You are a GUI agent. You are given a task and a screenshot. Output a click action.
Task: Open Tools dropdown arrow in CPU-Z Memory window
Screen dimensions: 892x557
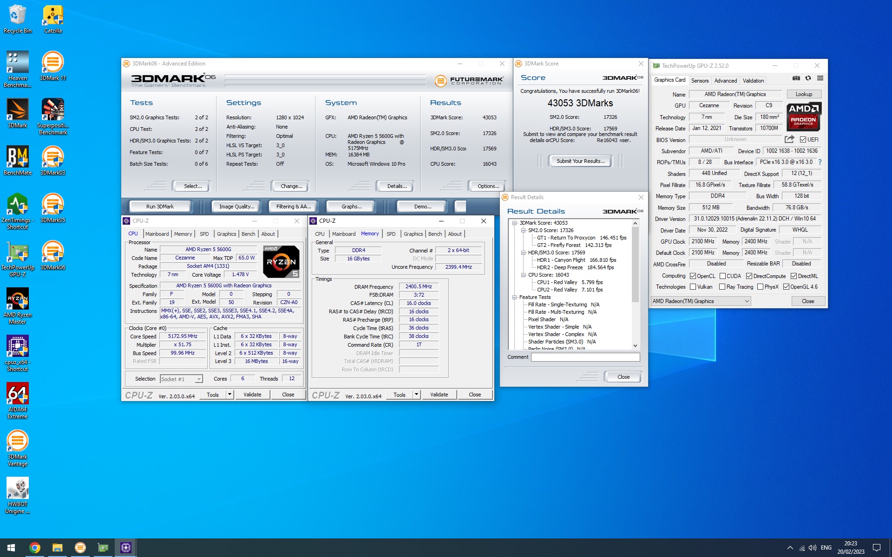pyautogui.click(x=416, y=395)
